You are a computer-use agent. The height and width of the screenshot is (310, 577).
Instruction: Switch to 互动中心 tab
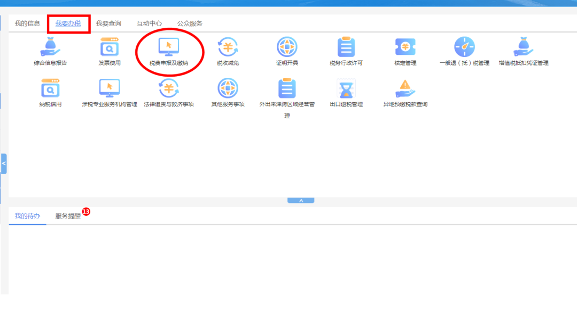click(149, 23)
